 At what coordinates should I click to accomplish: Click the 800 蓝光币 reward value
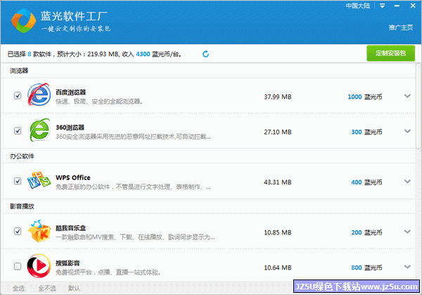pyautogui.click(x=366, y=268)
